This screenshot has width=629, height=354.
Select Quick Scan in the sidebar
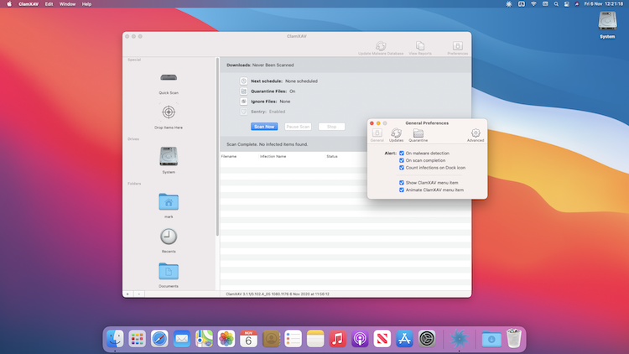pos(169,78)
